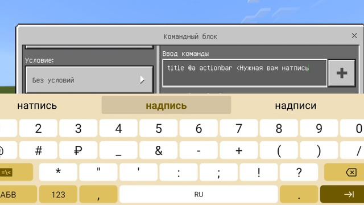Viewport: 364px width, 205px height.
Task: Choose suggestion натпись
Action: pyautogui.click(x=37, y=106)
